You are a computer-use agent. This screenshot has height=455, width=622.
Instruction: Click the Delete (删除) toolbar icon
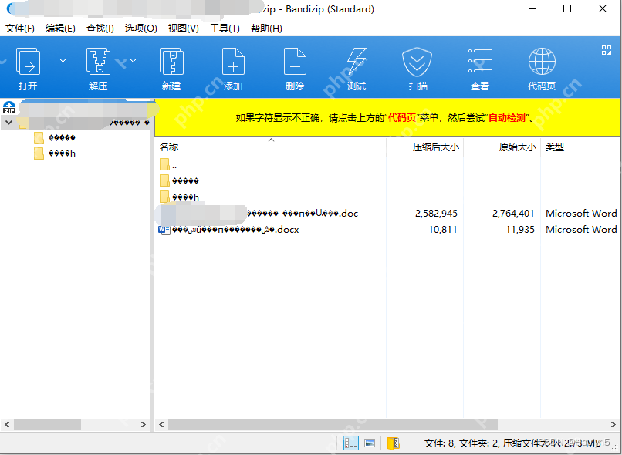295,62
